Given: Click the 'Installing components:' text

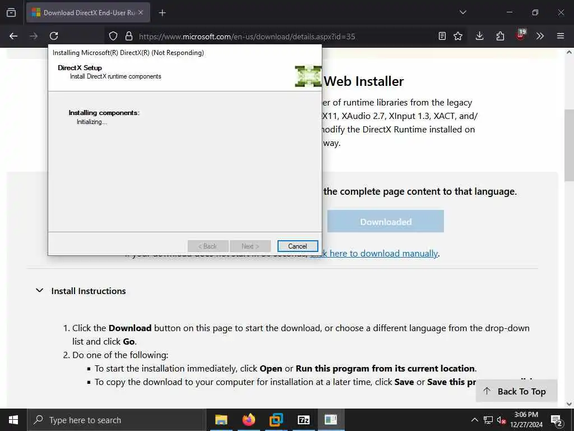Looking at the screenshot, I should [x=104, y=113].
